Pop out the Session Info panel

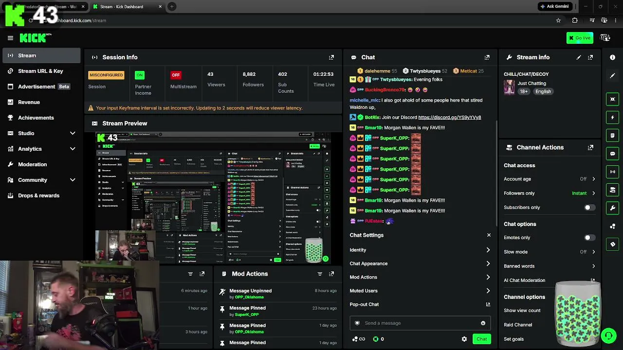(x=331, y=57)
